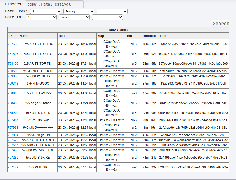Select game name 5x5 AR TB TOP TB2
The image size is (236, 180).
tap(38, 54)
